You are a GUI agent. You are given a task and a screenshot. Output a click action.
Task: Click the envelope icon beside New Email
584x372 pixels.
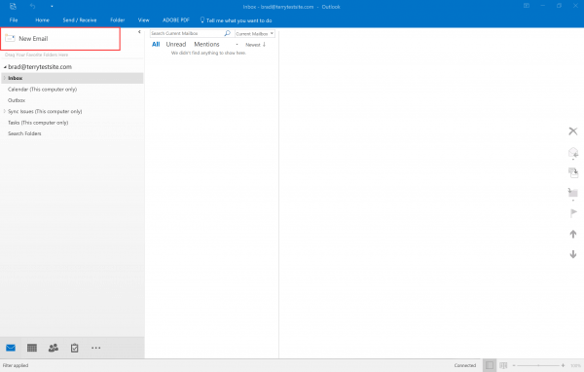click(10, 38)
